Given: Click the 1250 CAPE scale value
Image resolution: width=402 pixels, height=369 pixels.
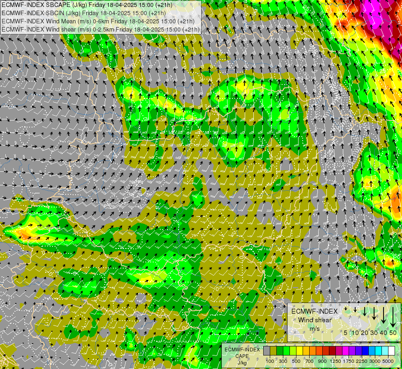Looking at the screenshot, I should click(335, 361).
